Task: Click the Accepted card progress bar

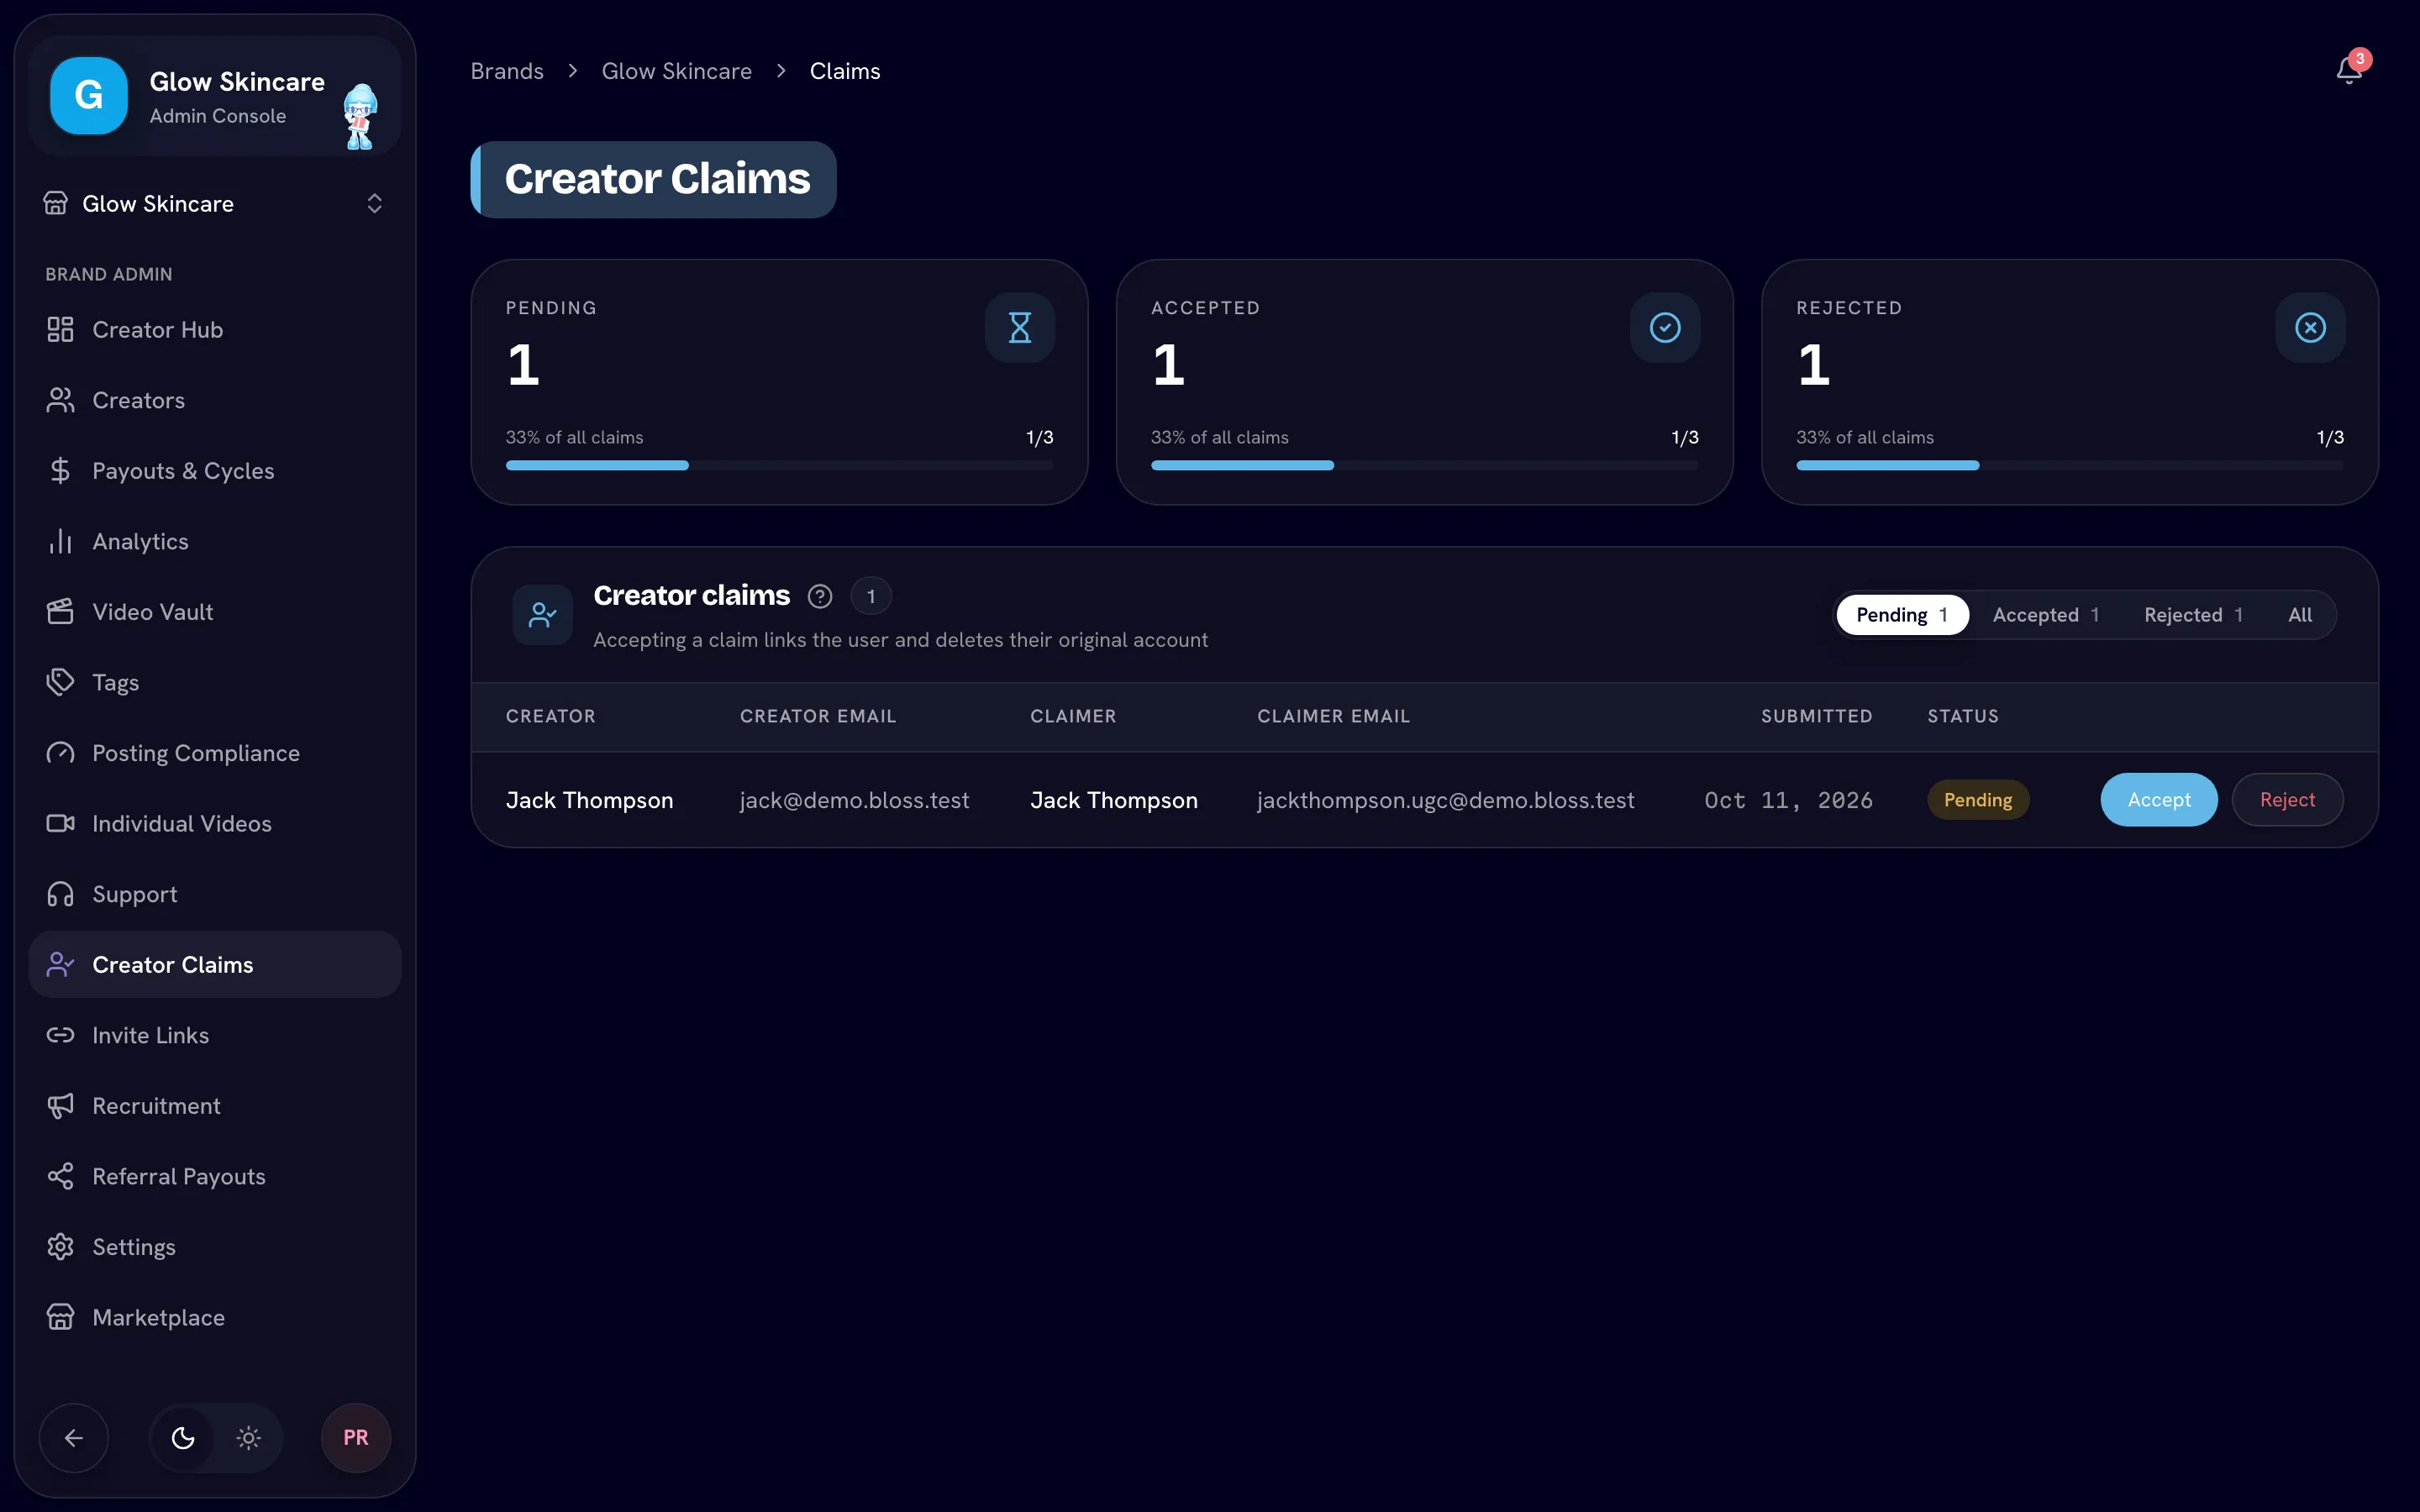Action: click(1424, 465)
